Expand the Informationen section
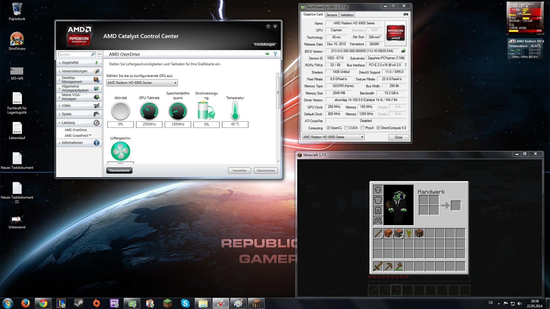 coord(79,143)
